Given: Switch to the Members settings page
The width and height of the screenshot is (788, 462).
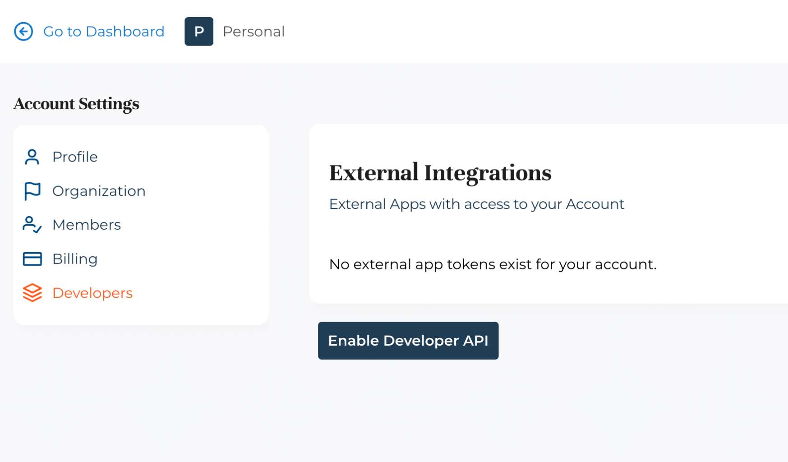Looking at the screenshot, I should (x=87, y=225).
